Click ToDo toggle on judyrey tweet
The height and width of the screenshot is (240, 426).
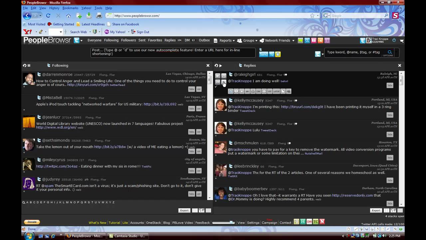(x=191, y=194)
